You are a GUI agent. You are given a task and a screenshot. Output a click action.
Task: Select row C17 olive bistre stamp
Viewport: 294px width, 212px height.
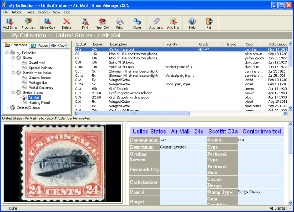point(181,106)
